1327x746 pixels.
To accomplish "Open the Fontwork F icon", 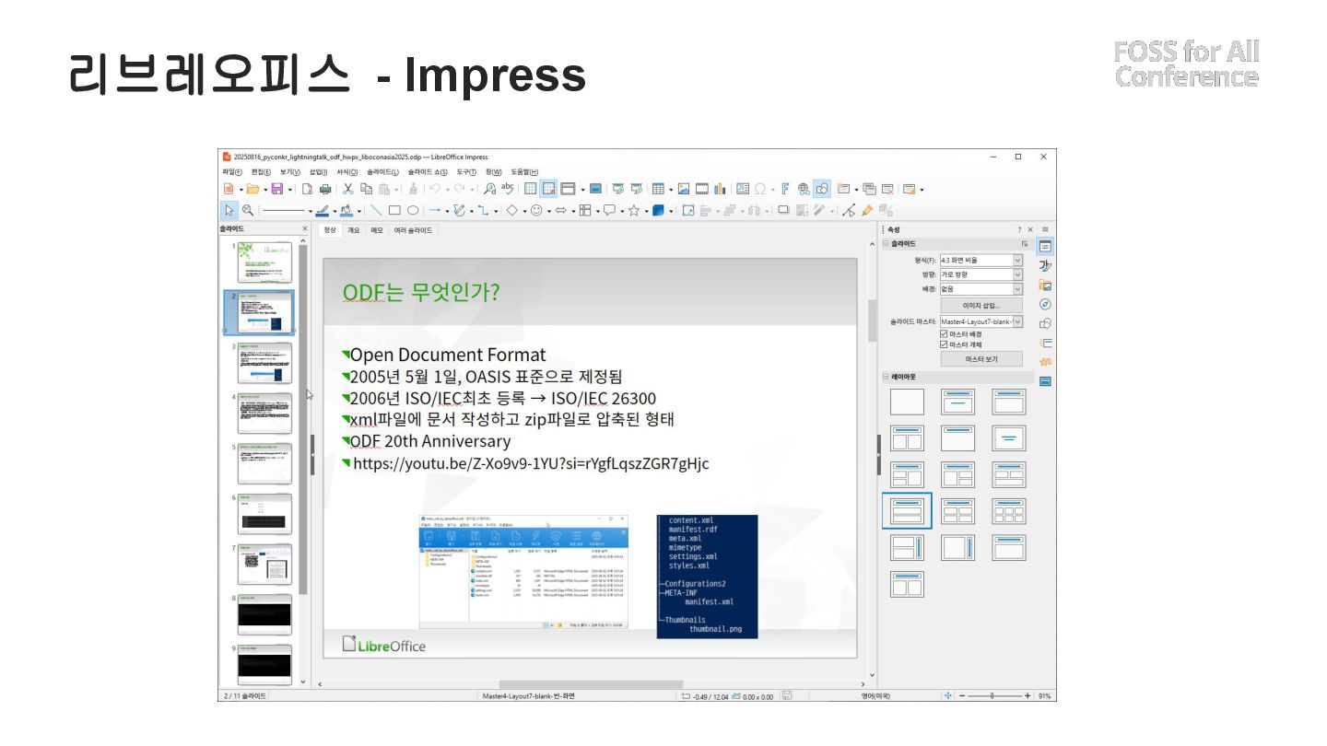I will coord(785,189).
